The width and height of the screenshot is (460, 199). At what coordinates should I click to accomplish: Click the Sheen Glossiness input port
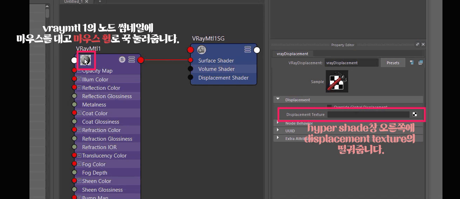coord(74,190)
